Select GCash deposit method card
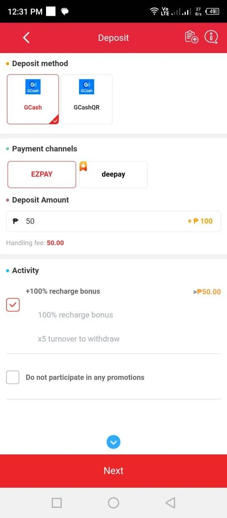This screenshot has width=227, height=518. 33,99
